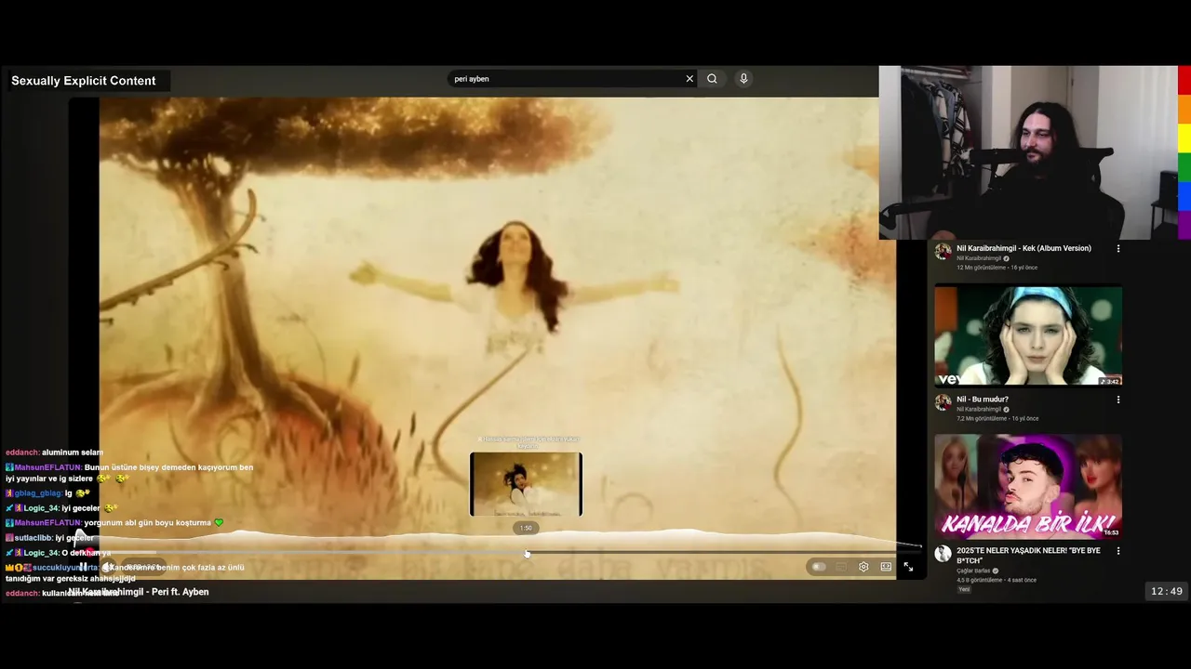Click channel avatar beside 'Kek (Album Version)'
Viewport: 1191px width, 669px height.
tap(943, 251)
